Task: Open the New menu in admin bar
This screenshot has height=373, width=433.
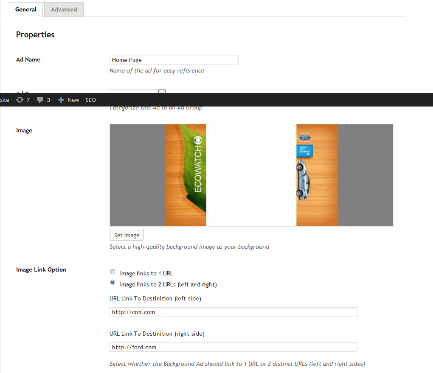Action: click(x=73, y=100)
